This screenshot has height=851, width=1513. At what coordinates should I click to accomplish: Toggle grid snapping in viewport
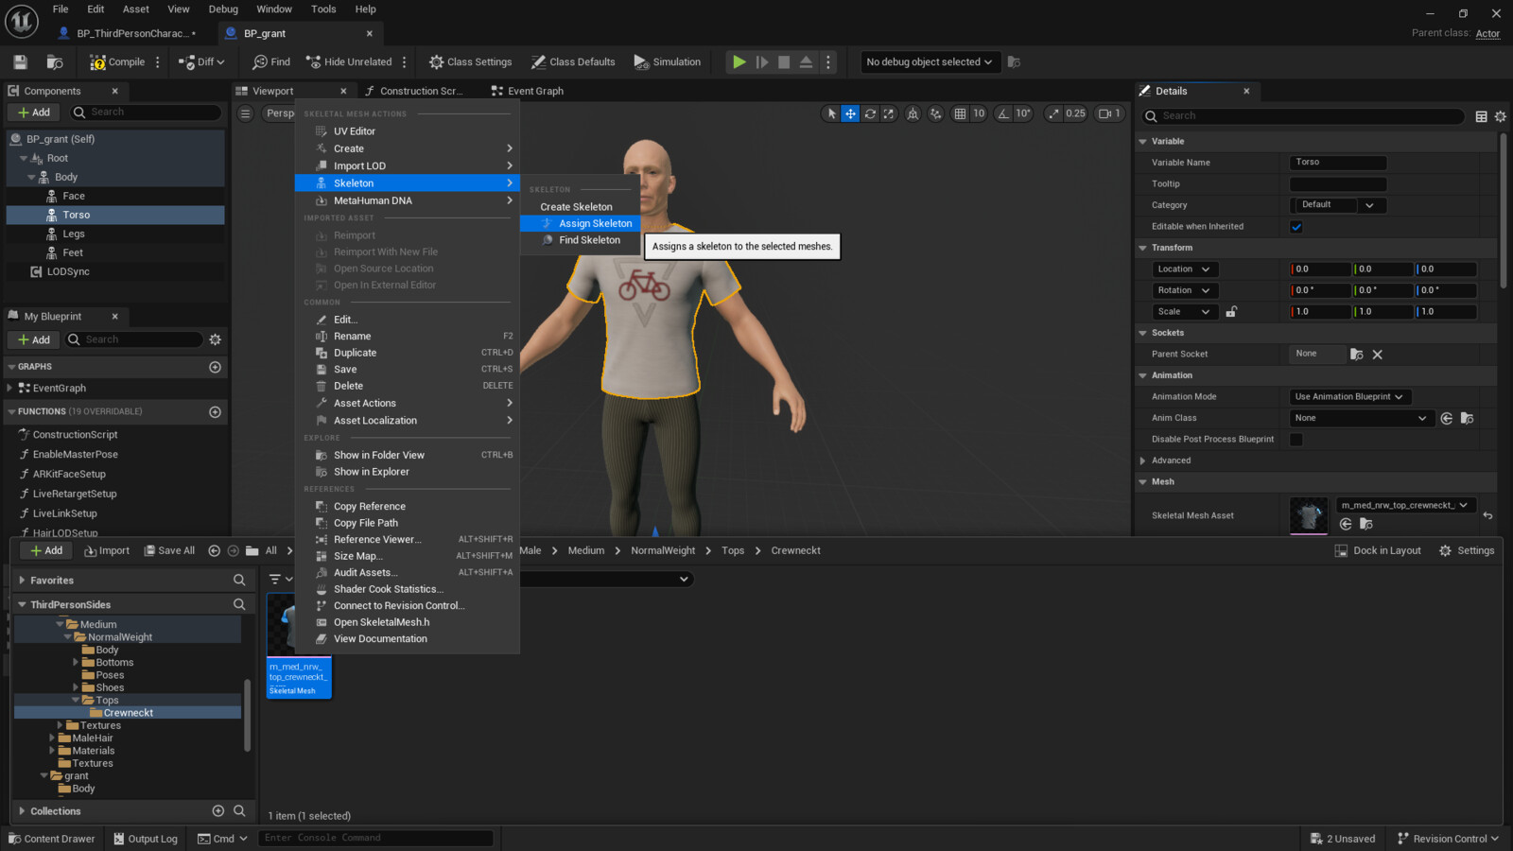coord(960,113)
